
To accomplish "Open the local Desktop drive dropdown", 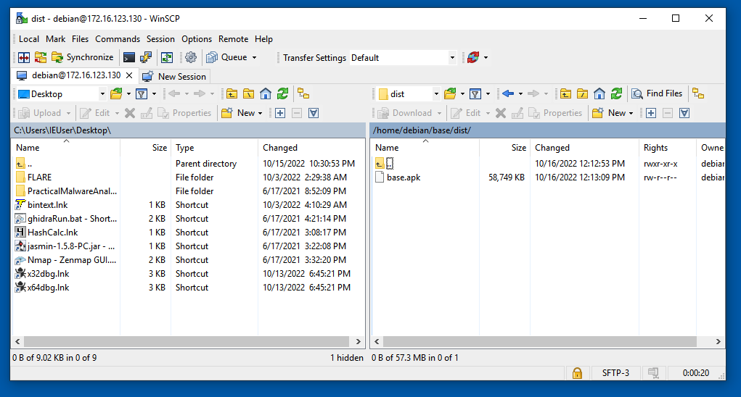I will tap(102, 94).
